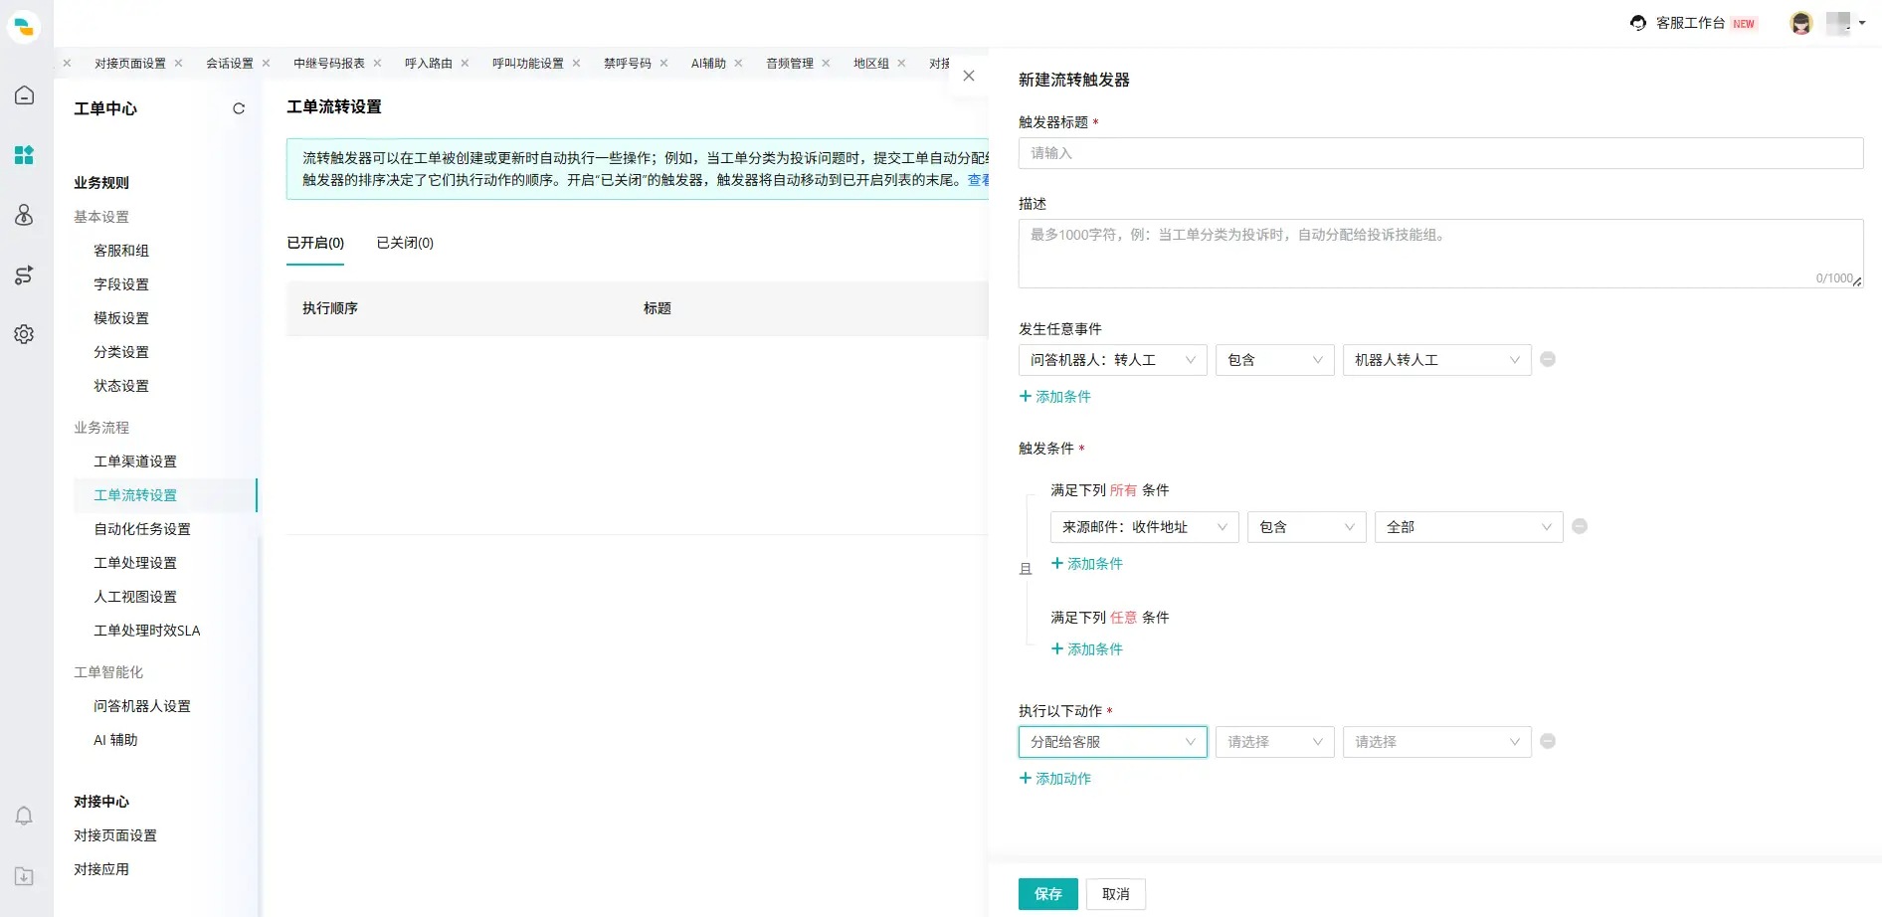The image size is (1882, 917).
Task: Open the user management sidebar icon
Action: (x=24, y=215)
